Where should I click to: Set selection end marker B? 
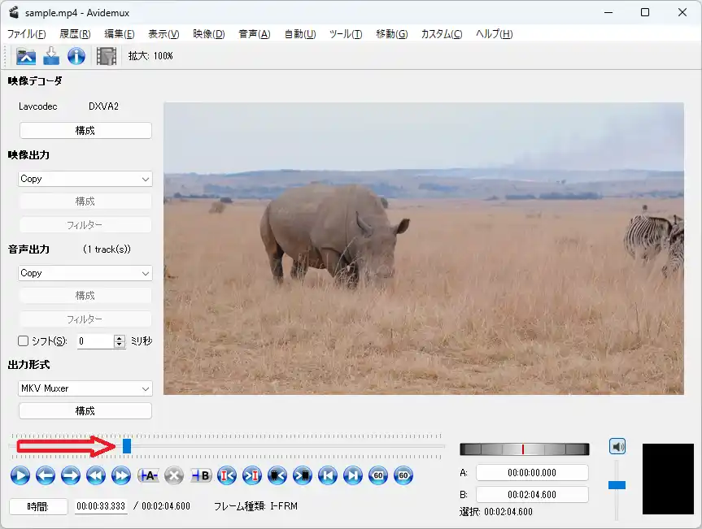pyautogui.click(x=201, y=476)
